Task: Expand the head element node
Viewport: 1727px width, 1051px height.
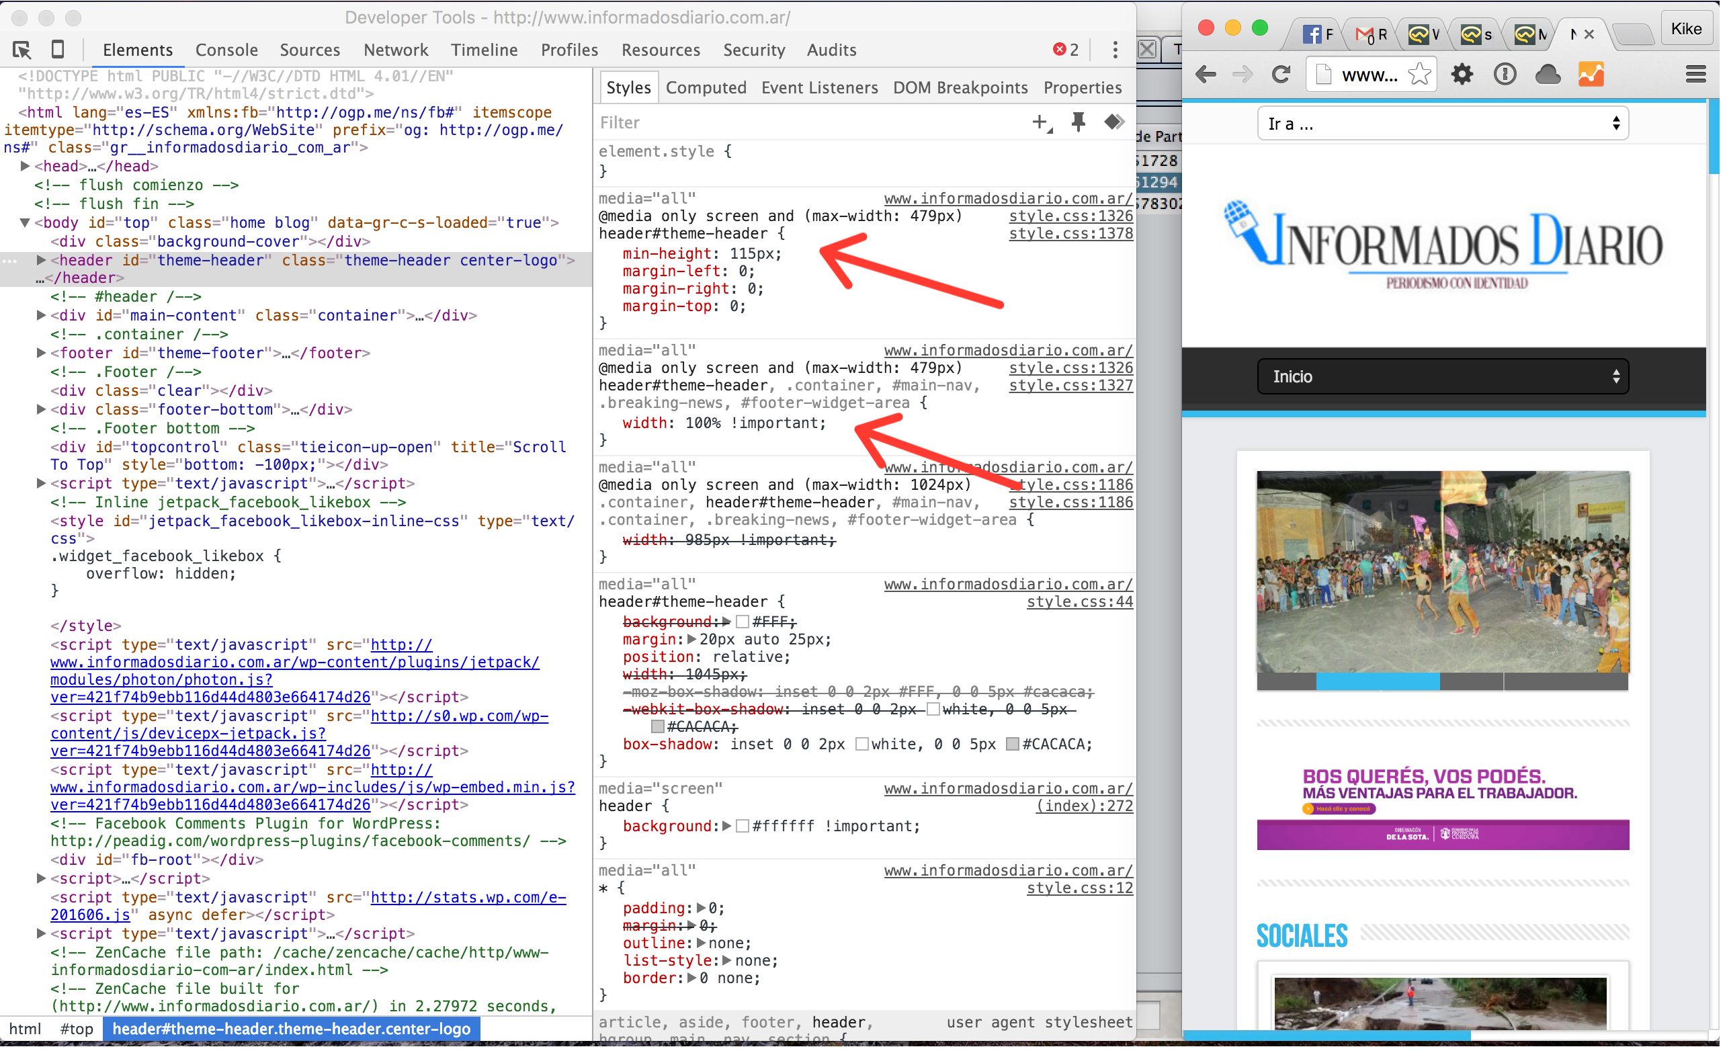Action: (26, 166)
